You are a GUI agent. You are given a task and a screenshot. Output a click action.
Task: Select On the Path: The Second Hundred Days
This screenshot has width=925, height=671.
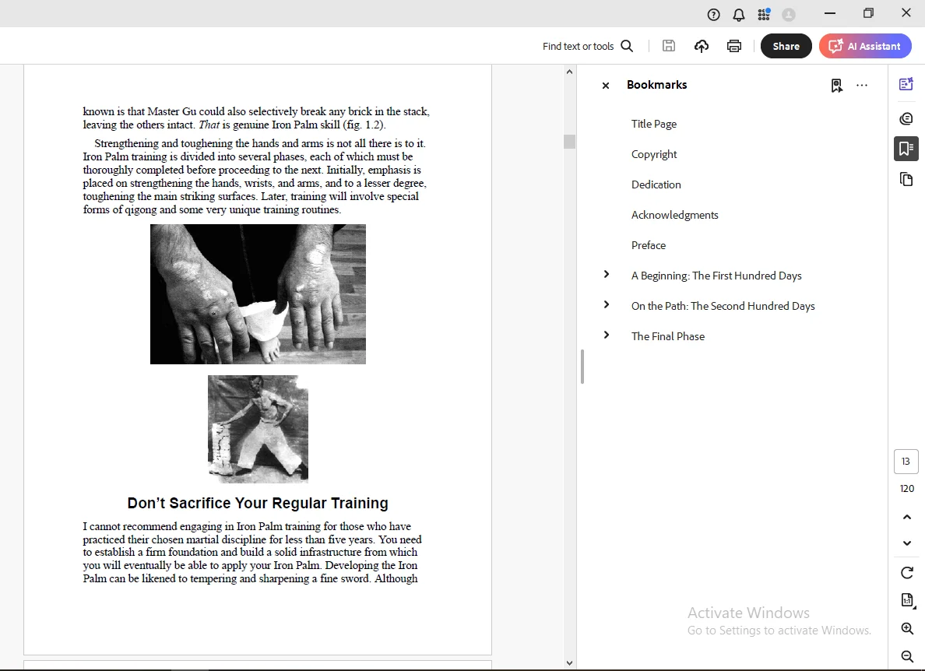click(x=723, y=306)
